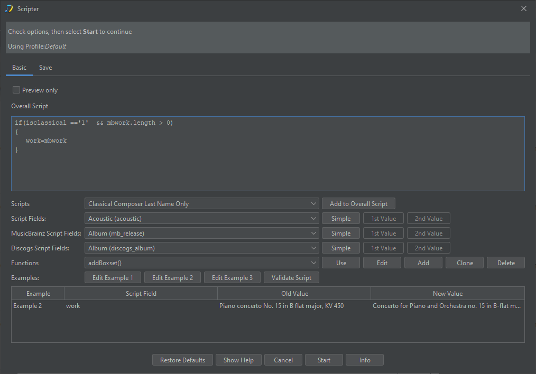Expand the Script Fields dropdown
The width and height of the screenshot is (536, 374).
pos(201,219)
